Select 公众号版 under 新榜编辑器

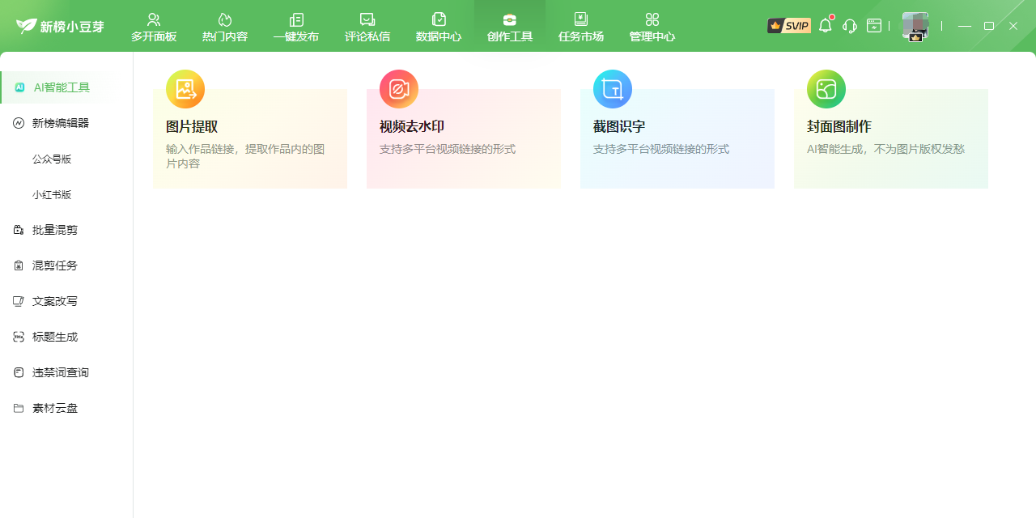coord(52,159)
